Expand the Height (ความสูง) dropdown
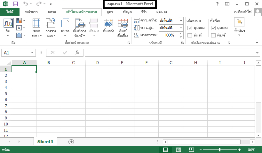 (x=181, y=28)
